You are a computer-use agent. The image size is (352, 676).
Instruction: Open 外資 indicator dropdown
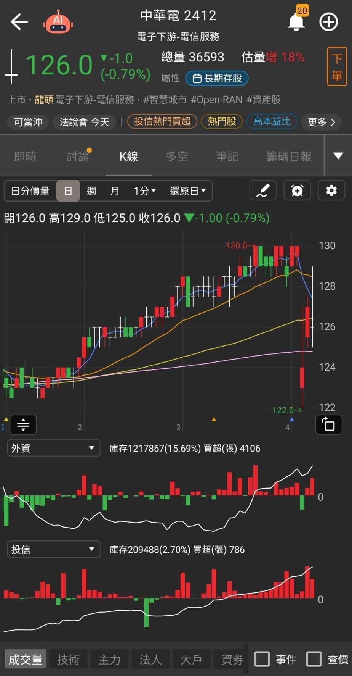pos(54,448)
